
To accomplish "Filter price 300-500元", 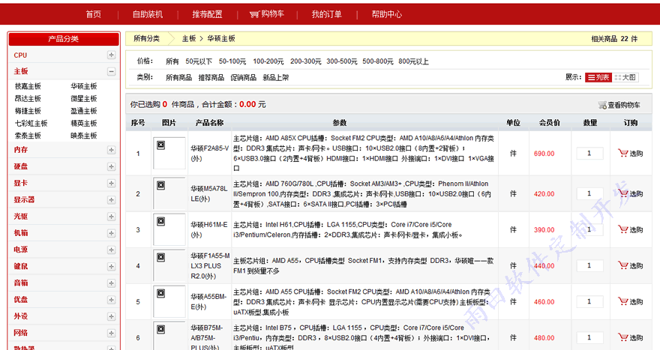I will pos(342,61).
